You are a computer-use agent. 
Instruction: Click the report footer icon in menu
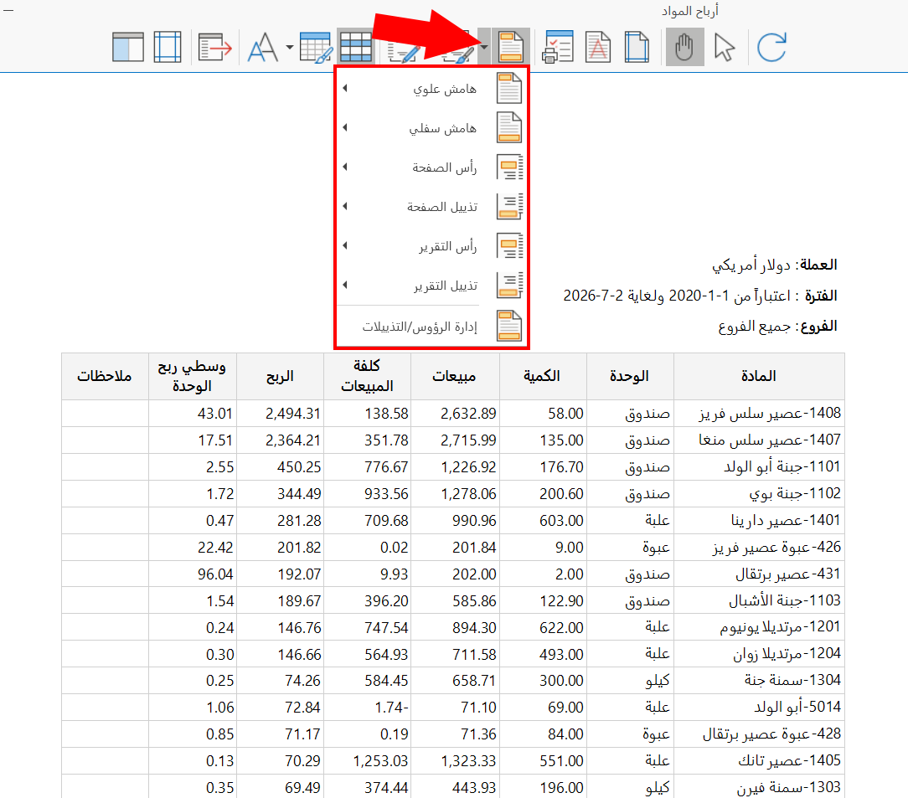(x=509, y=286)
